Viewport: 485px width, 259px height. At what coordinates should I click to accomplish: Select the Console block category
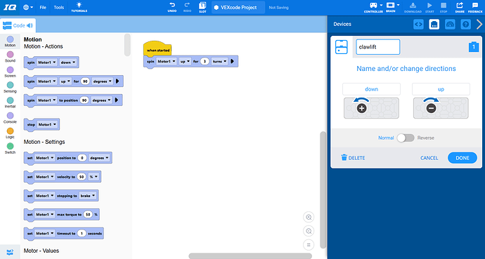[x=10, y=118]
